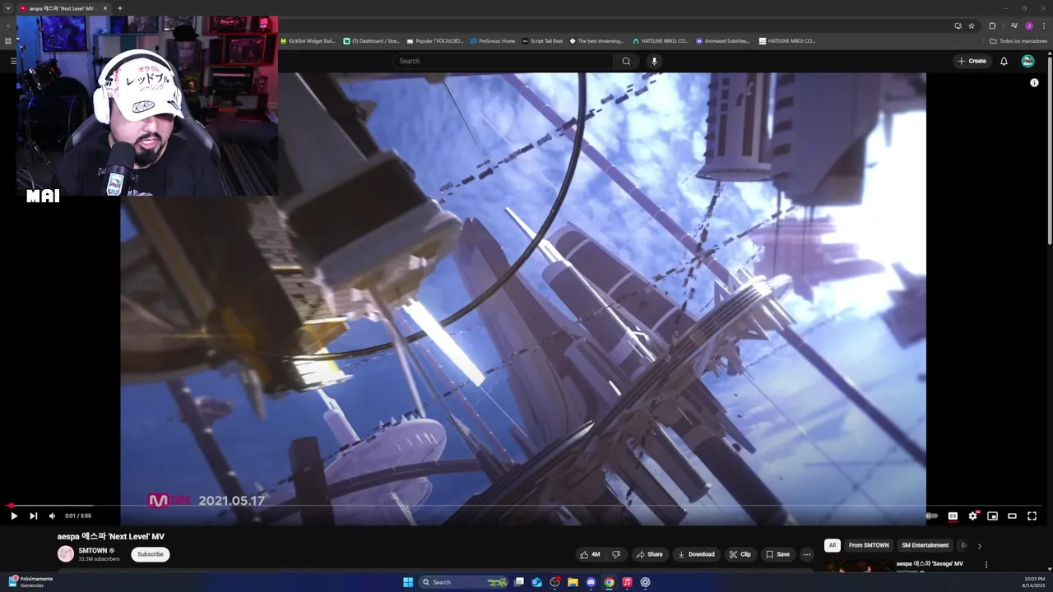Open ChatGPT from the taskbar
This screenshot has height=592, width=1053.
pos(645,582)
